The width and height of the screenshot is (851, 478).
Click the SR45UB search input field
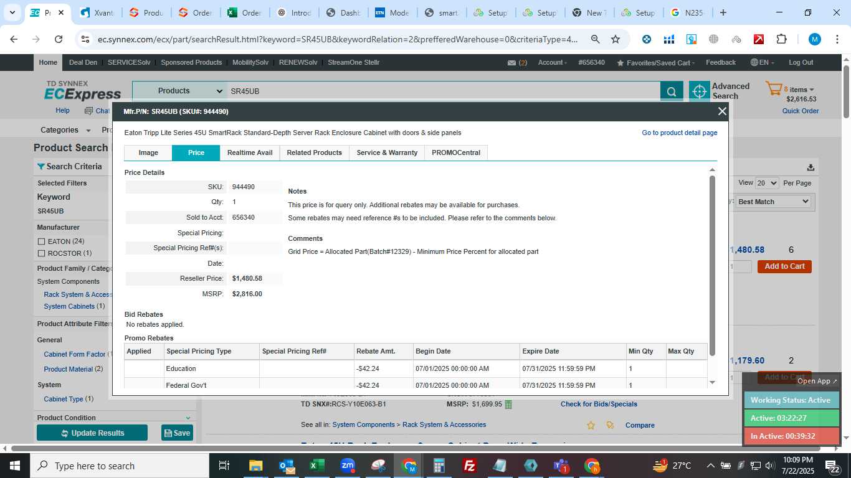click(443, 91)
